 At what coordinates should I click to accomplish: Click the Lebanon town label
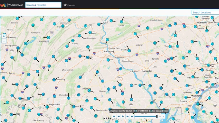139,45
